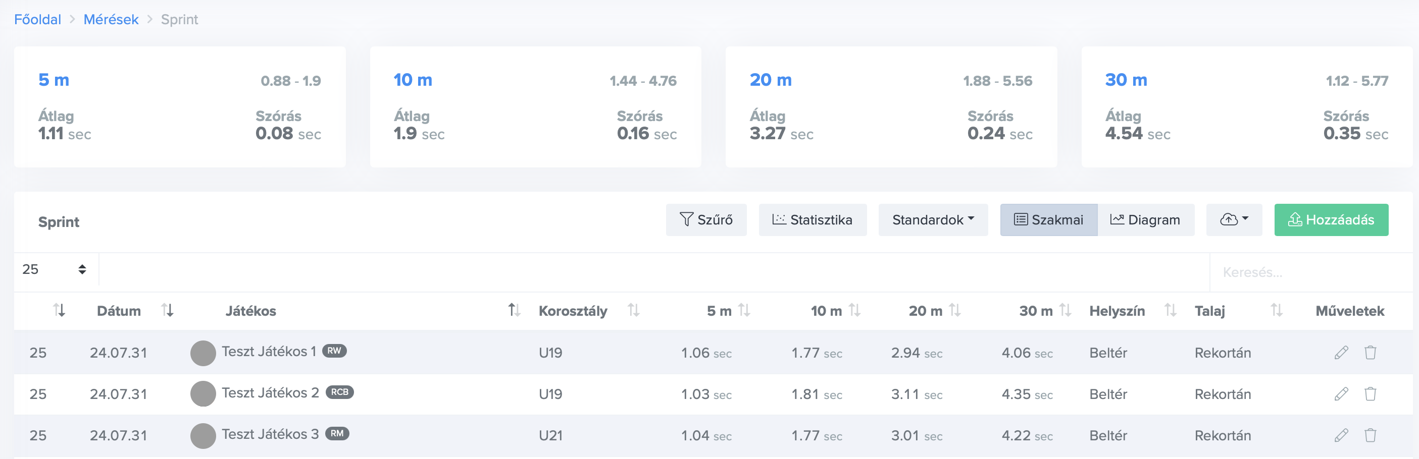This screenshot has height=459, width=1419.
Task: Switch to the Diagram view
Action: (x=1145, y=219)
